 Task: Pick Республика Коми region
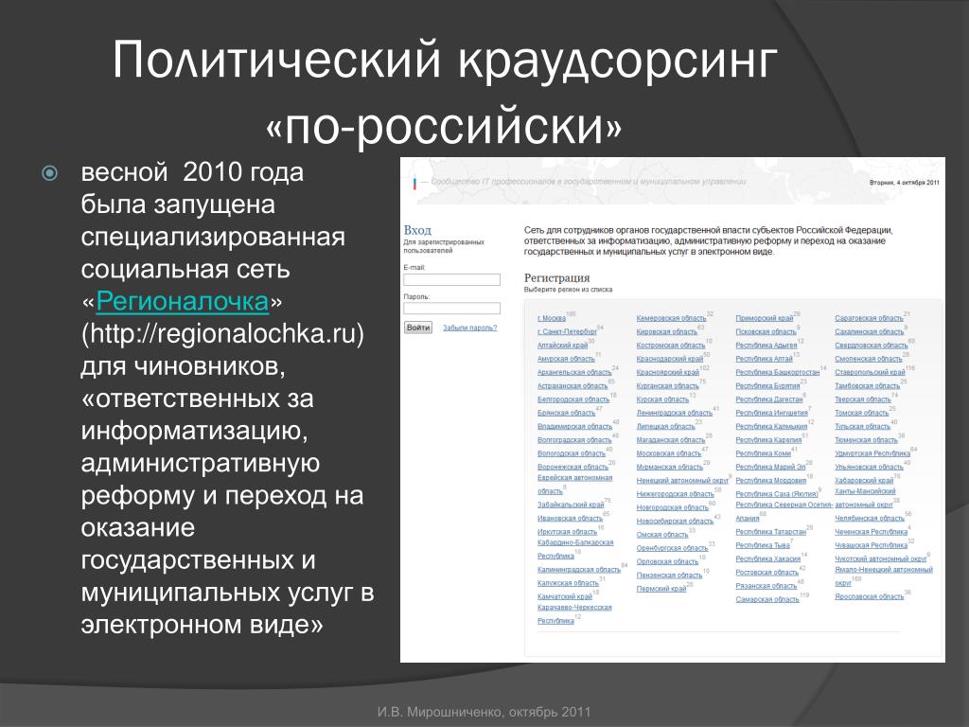pyautogui.click(x=764, y=453)
